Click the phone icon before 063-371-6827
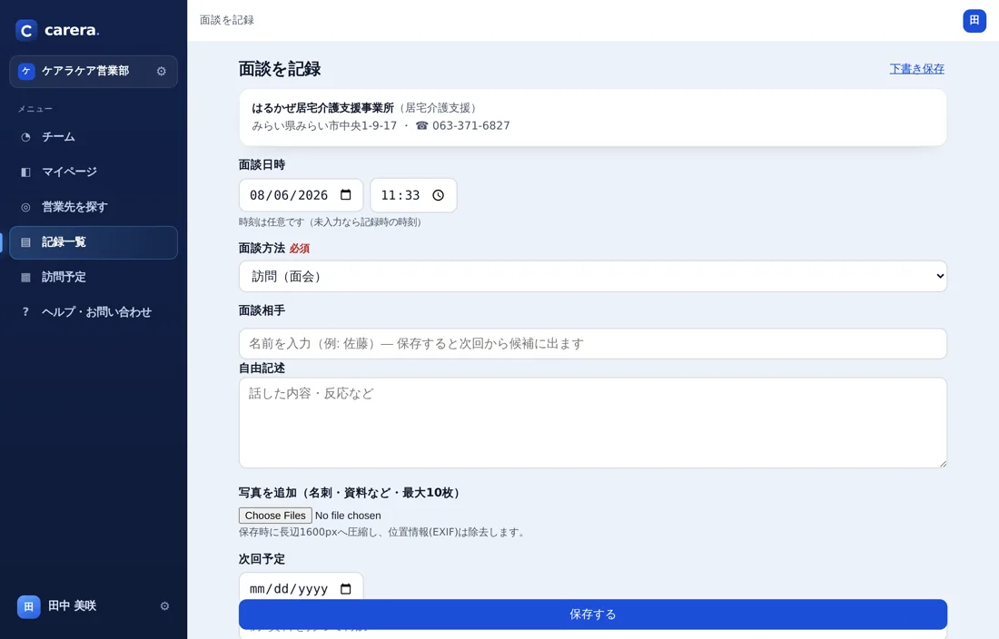 [421, 125]
